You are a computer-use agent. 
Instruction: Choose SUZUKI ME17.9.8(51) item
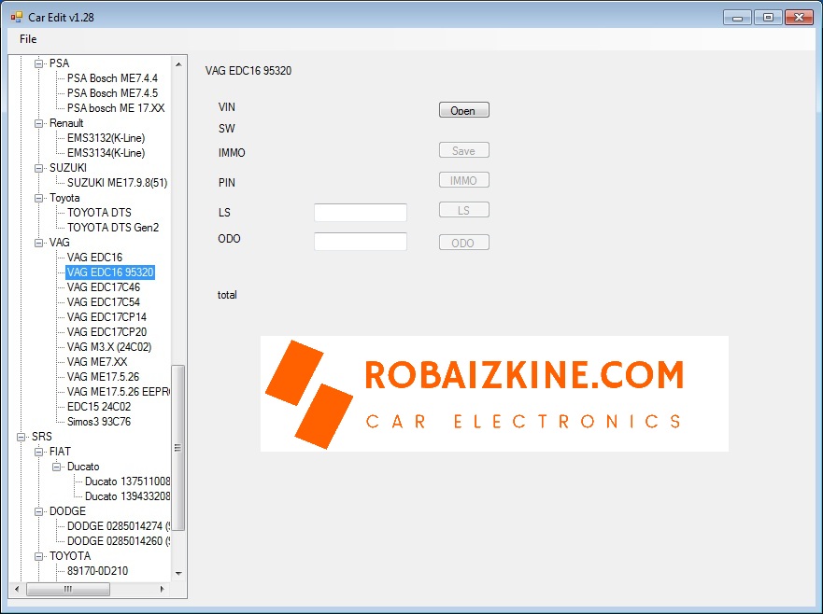pyautogui.click(x=117, y=183)
